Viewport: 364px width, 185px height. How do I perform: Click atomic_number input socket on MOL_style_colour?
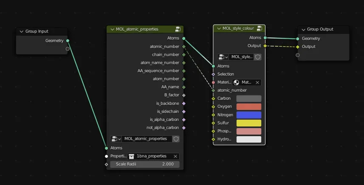tap(213, 90)
